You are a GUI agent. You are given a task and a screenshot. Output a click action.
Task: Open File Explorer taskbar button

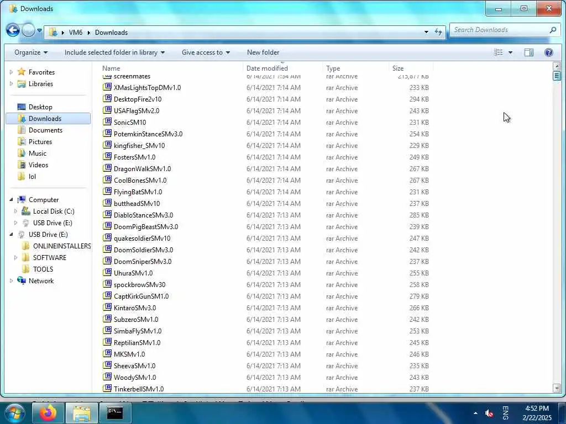(x=82, y=413)
